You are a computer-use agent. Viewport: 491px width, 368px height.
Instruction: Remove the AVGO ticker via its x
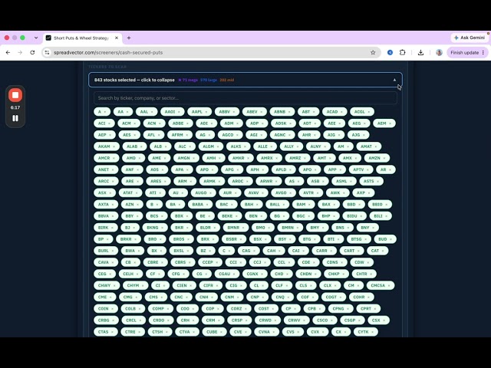coord(290,192)
